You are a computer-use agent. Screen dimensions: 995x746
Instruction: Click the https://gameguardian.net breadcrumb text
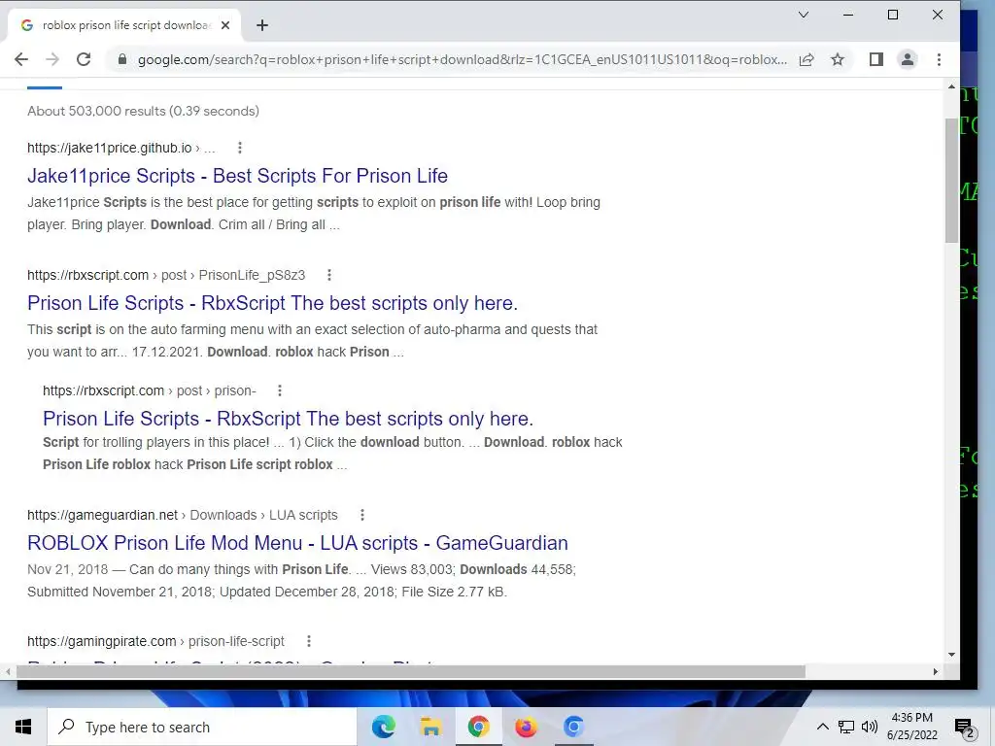[102, 515]
